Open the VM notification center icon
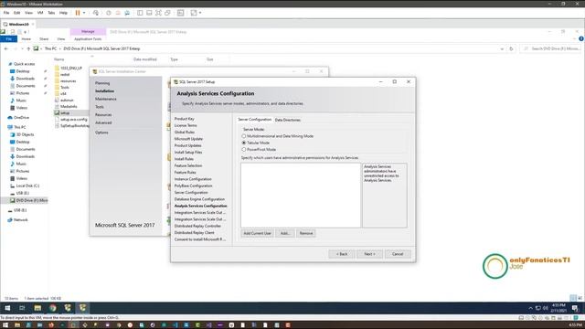Image resolution: width=585 pixels, height=329 pixels. 575,308
